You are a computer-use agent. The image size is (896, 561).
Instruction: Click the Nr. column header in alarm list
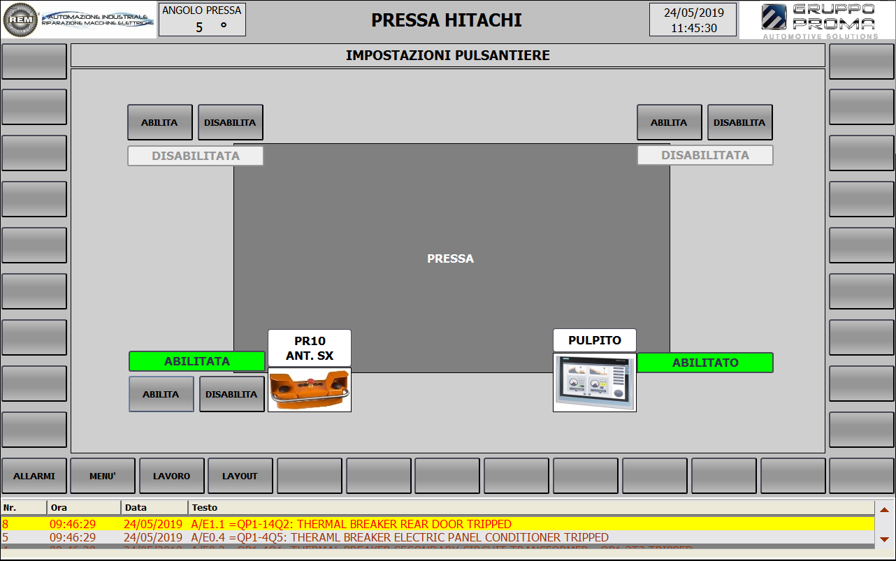pos(24,507)
